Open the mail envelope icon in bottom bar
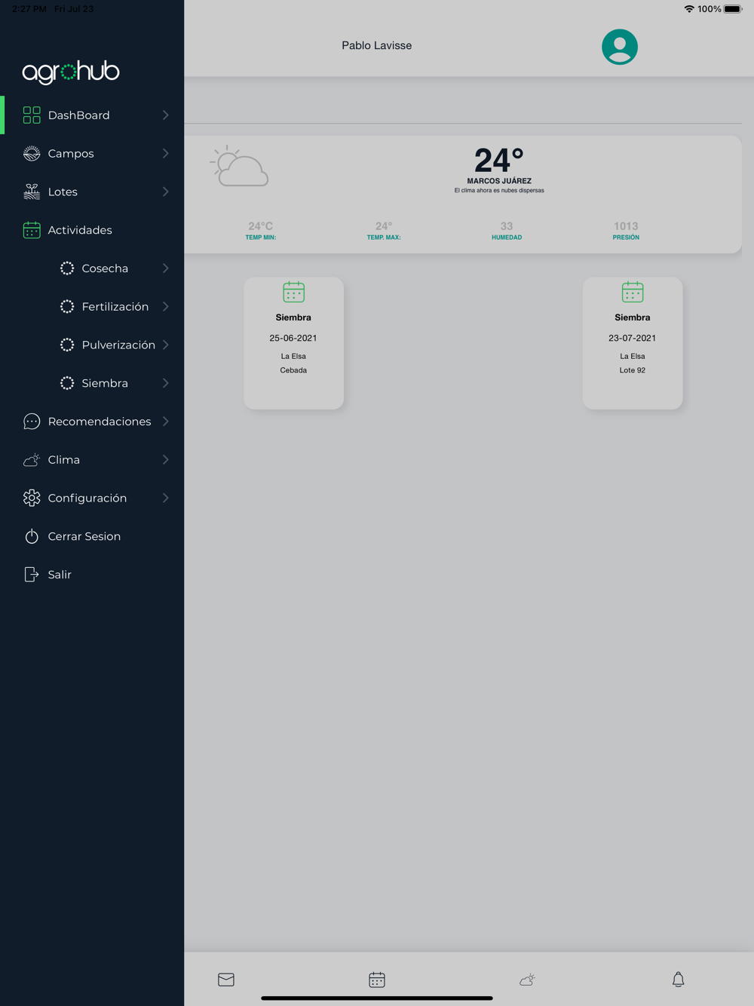Image resolution: width=754 pixels, height=1006 pixels. (x=226, y=980)
